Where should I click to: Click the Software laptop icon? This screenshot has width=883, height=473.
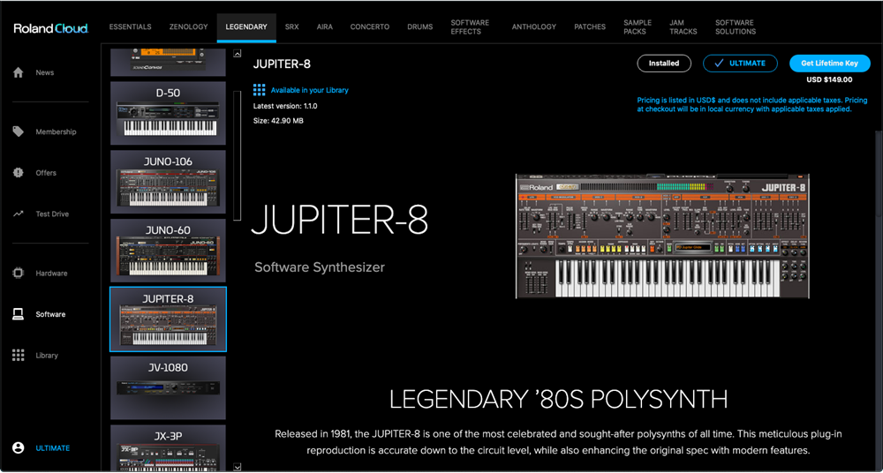point(18,314)
